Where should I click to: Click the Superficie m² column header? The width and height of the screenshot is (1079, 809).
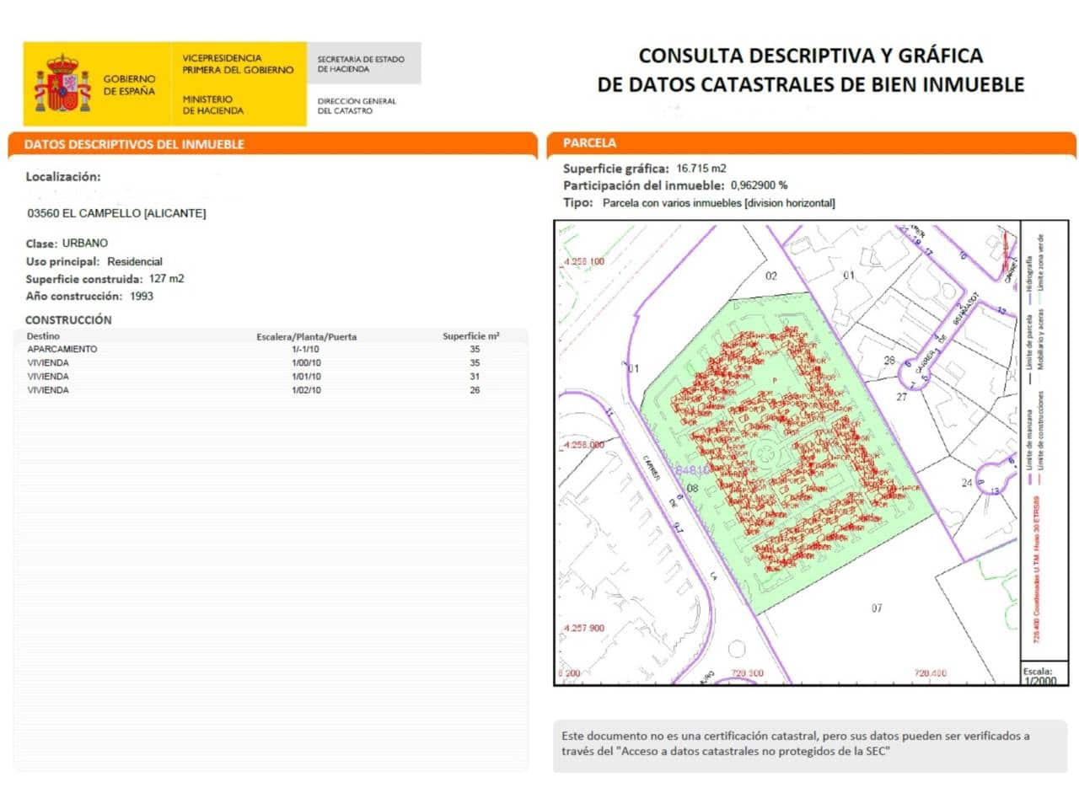coord(470,336)
